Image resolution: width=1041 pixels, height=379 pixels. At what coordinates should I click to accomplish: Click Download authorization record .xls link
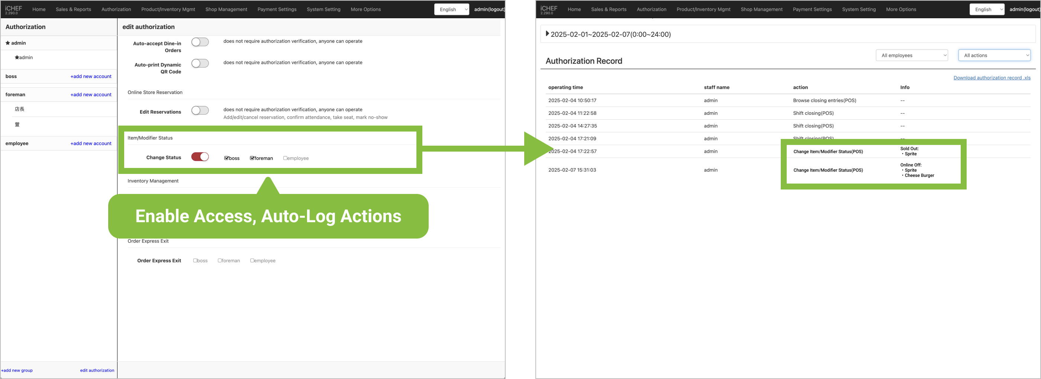point(992,78)
